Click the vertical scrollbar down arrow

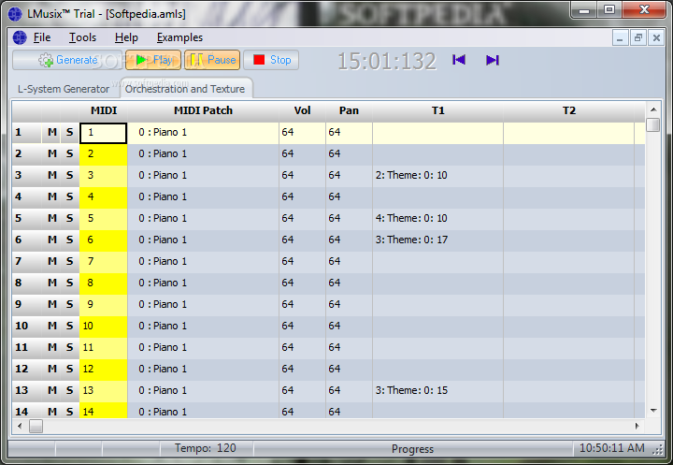click(x=653, y=411)
